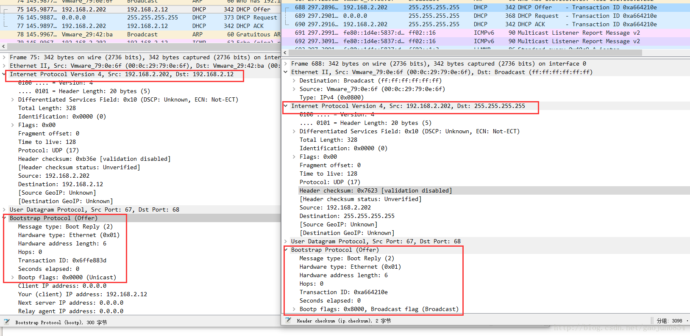Select packet 75 DHCP Offer row
This screenshot has width=690, height=336.
coord(140,9)
